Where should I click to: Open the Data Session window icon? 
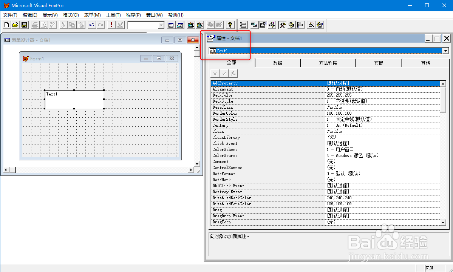coord(180,25)
